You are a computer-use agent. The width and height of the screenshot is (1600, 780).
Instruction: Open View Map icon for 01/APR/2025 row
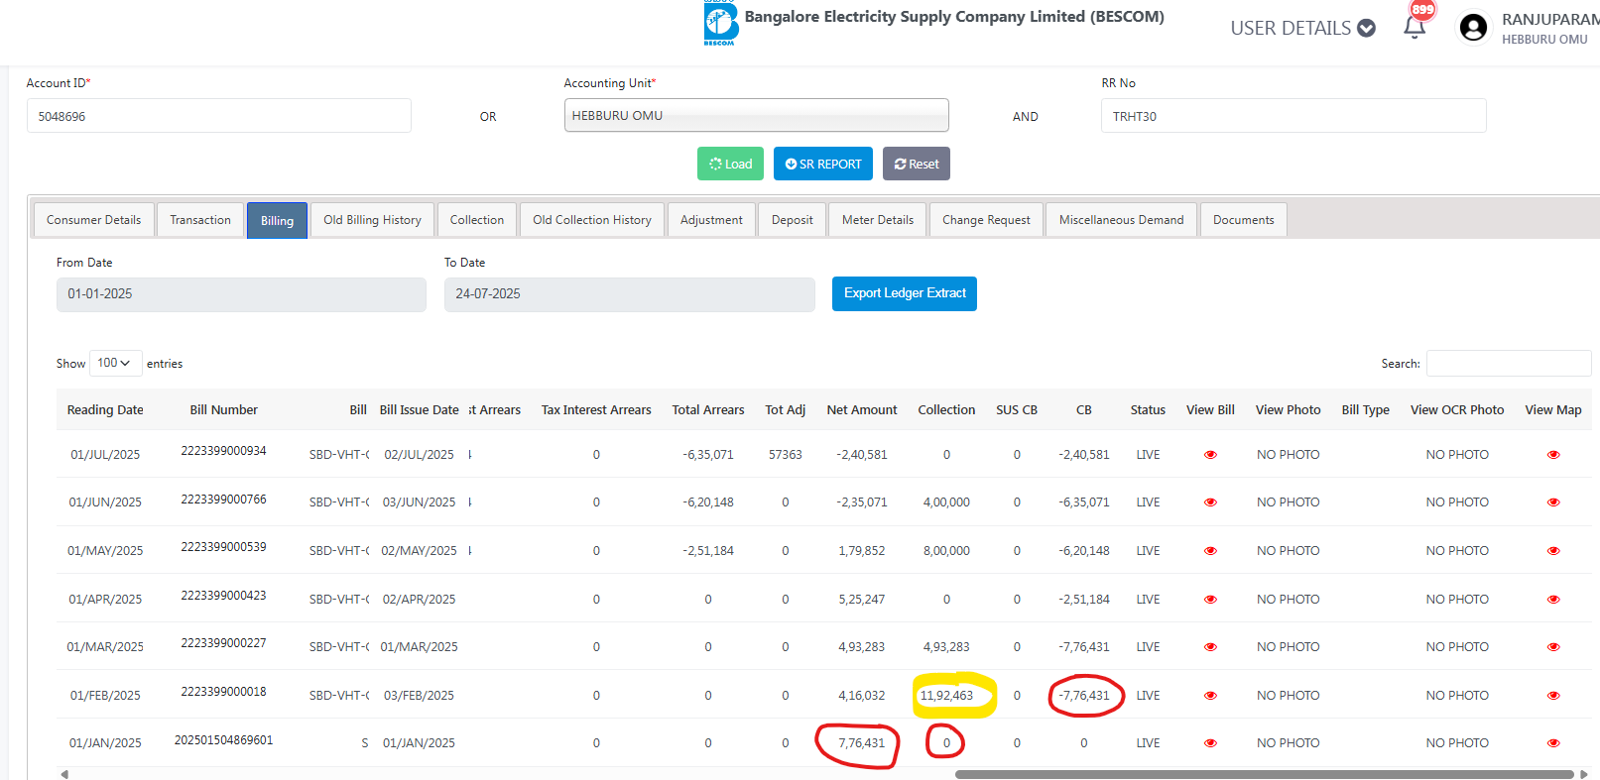click(1553, 600)
